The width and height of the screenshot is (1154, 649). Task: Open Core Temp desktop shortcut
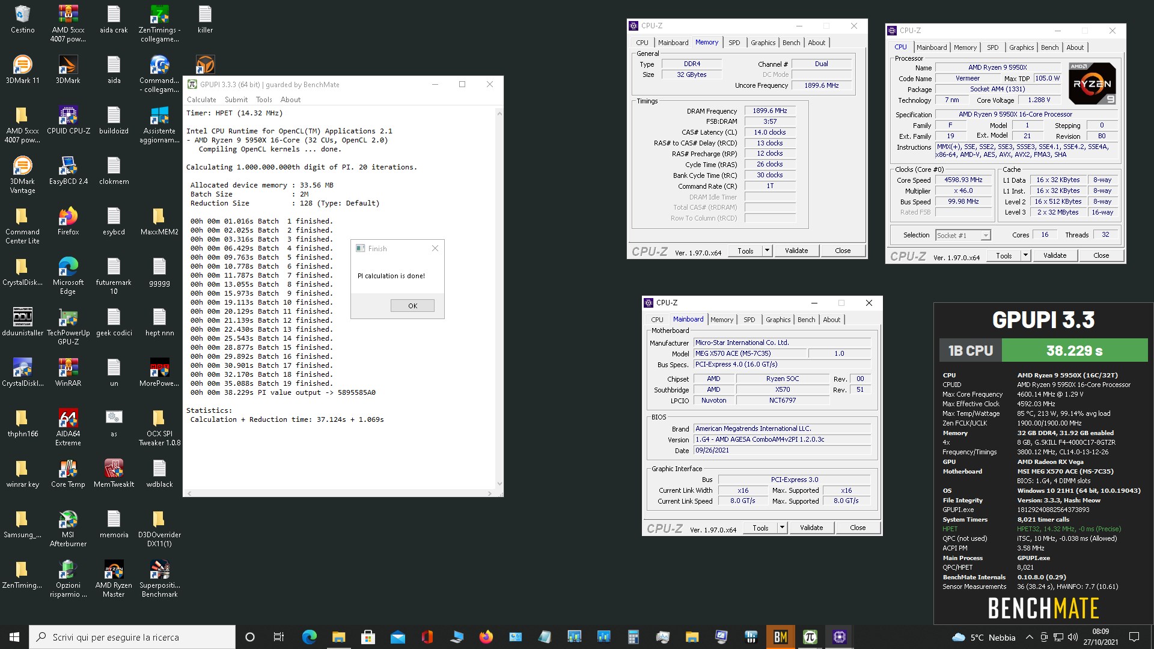(68, 474)
